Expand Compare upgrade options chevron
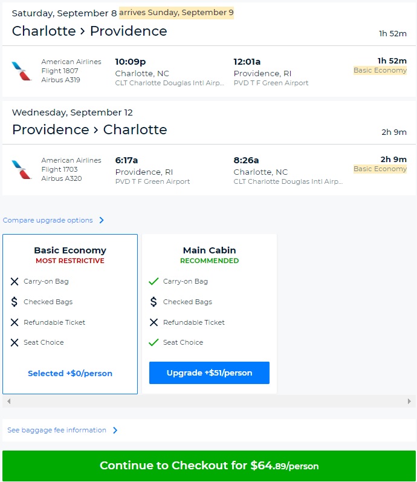 tap(102, 220)
